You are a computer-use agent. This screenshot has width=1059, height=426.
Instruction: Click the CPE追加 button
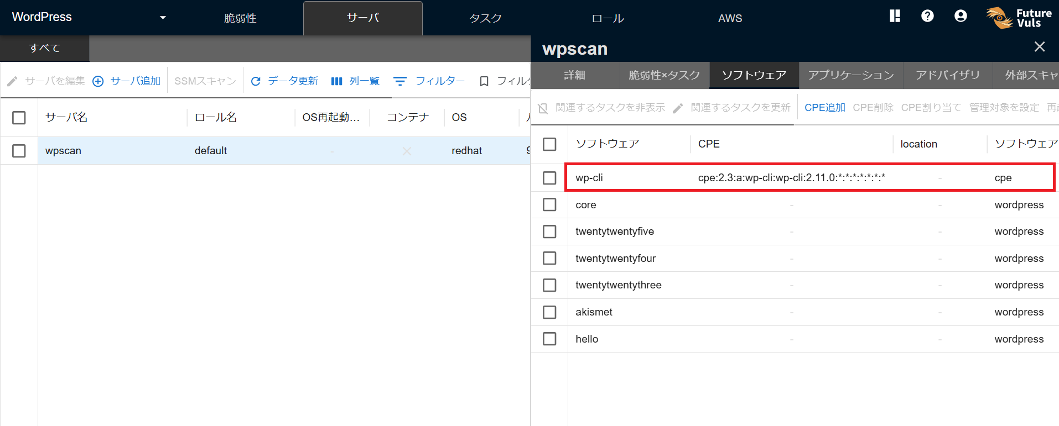824,108
